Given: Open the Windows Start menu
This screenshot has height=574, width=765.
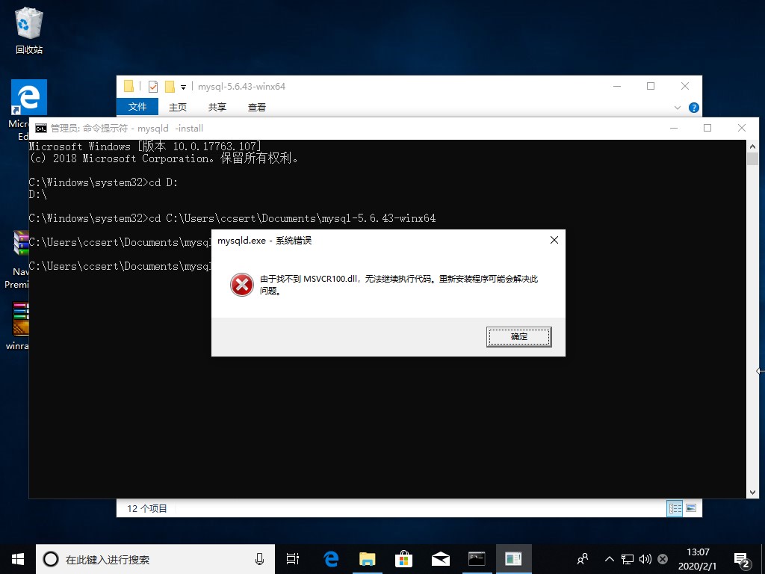Looking at the screenshot, I should click(x=18, y=559).
